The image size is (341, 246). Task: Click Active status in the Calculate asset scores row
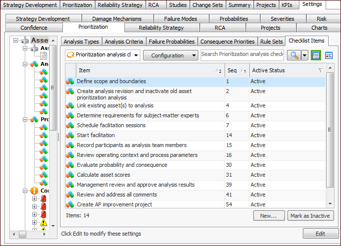point(258,175)
